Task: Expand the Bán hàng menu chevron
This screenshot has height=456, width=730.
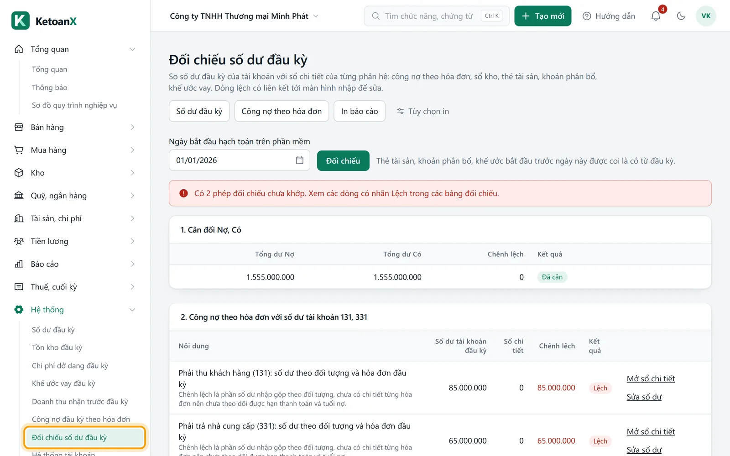Action: [132, 127]
